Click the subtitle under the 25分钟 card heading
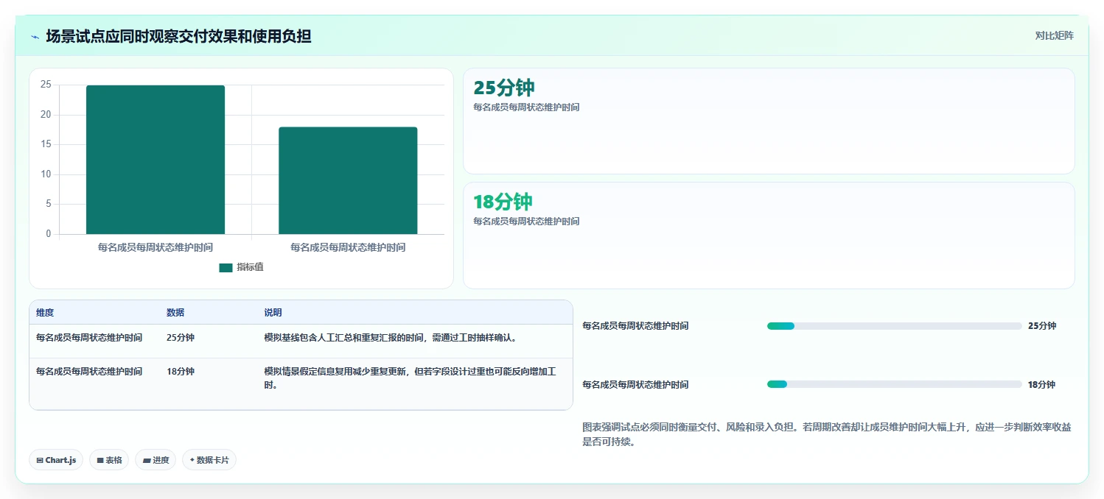Screen dimensions: 1104x499 pos(526,107)
